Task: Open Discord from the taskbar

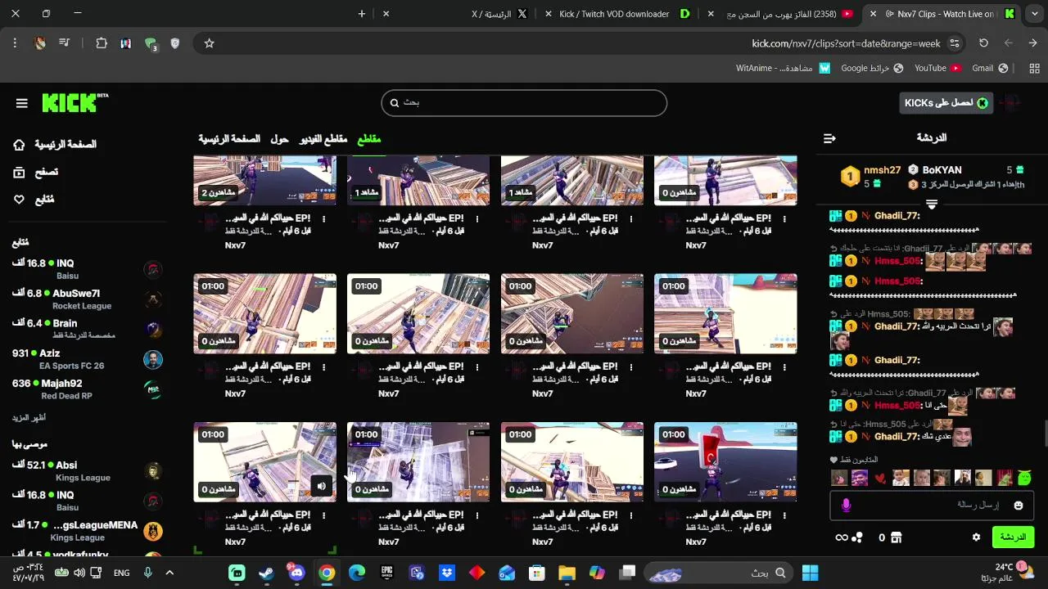Action: [296, 573]
